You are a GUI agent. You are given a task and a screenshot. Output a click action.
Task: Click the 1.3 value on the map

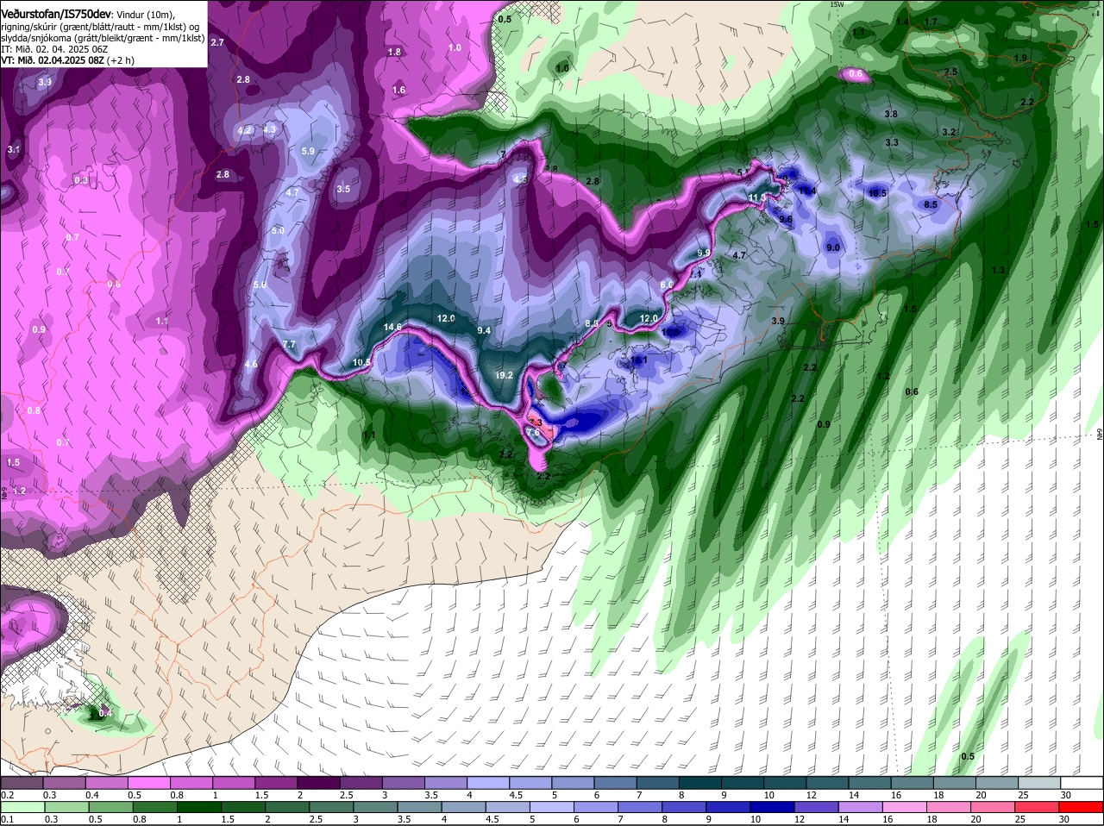coord(998,270)
